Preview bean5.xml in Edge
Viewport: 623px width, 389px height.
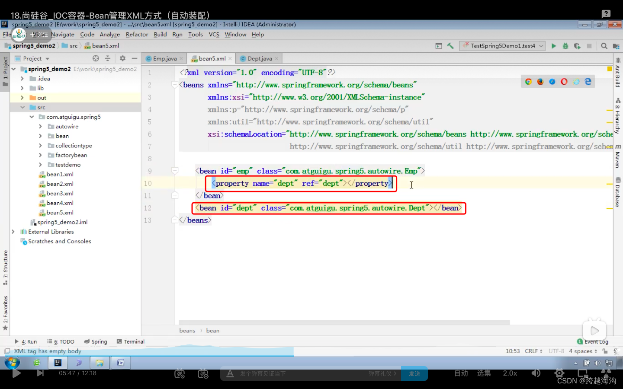click(x=588, y=82)
